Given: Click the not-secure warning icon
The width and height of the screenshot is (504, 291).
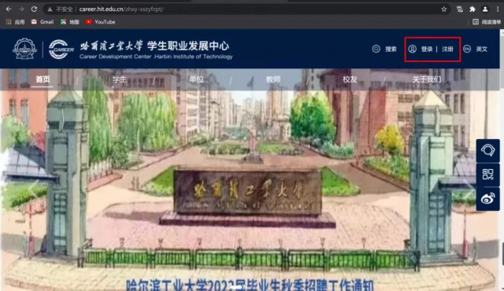Looking at the screenshot, I should [50, 9].
